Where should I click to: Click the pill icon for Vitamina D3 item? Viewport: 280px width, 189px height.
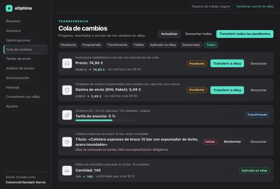click(67, 115)
